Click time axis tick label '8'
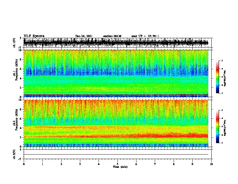This screenshot has height=184, width=238. (174, 164)
